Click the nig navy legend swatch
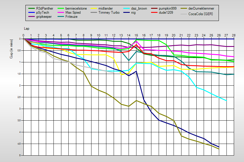The width and height of the screenshot is (244, 162). point(127,13)
